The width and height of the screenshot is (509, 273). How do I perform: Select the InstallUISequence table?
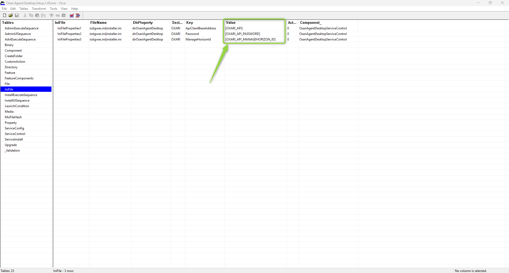tap(26, 101)
